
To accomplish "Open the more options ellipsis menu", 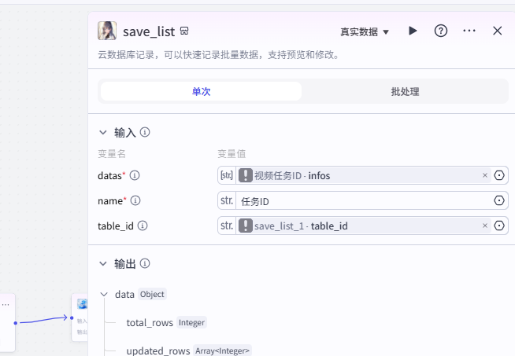I will point(469,31).
